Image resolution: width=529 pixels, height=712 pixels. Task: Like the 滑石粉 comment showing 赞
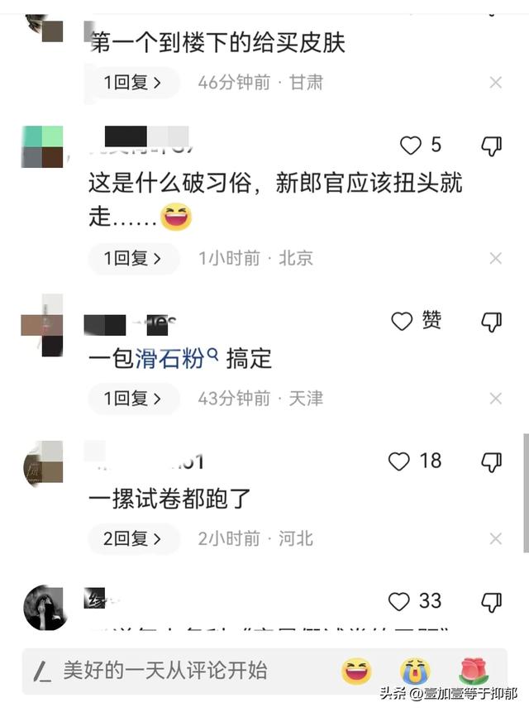402,322
